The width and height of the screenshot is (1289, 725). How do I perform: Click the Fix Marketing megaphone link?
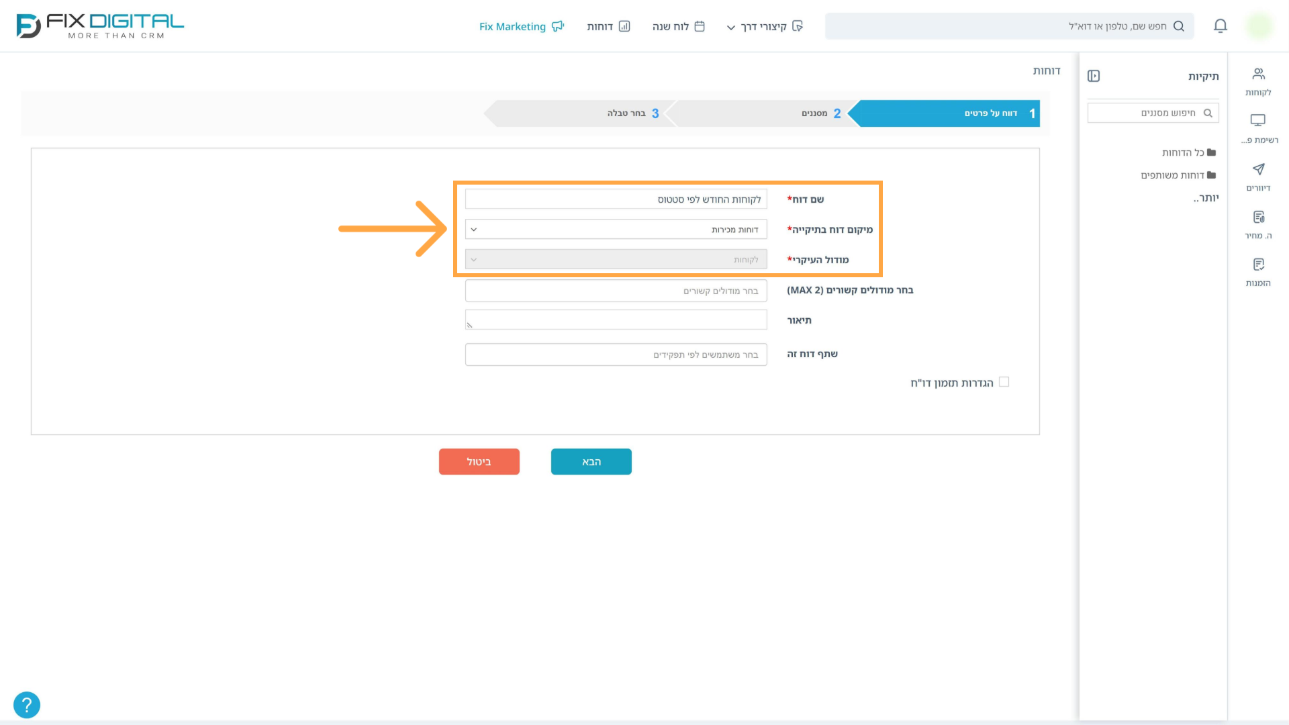click(x=522, y=26)
